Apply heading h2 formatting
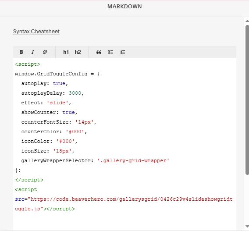The image size is (249, 231). point(78,52)
